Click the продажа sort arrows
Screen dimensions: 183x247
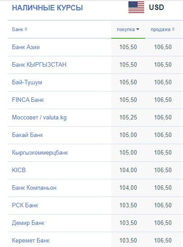click(x=173, y=29)
